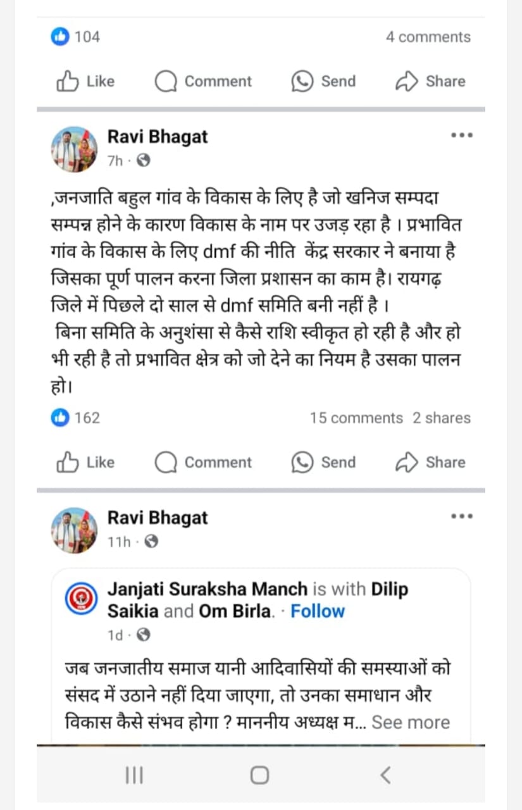View 2 shares on the dmf post
Screen dimensions: 522x810
[442, 418]
